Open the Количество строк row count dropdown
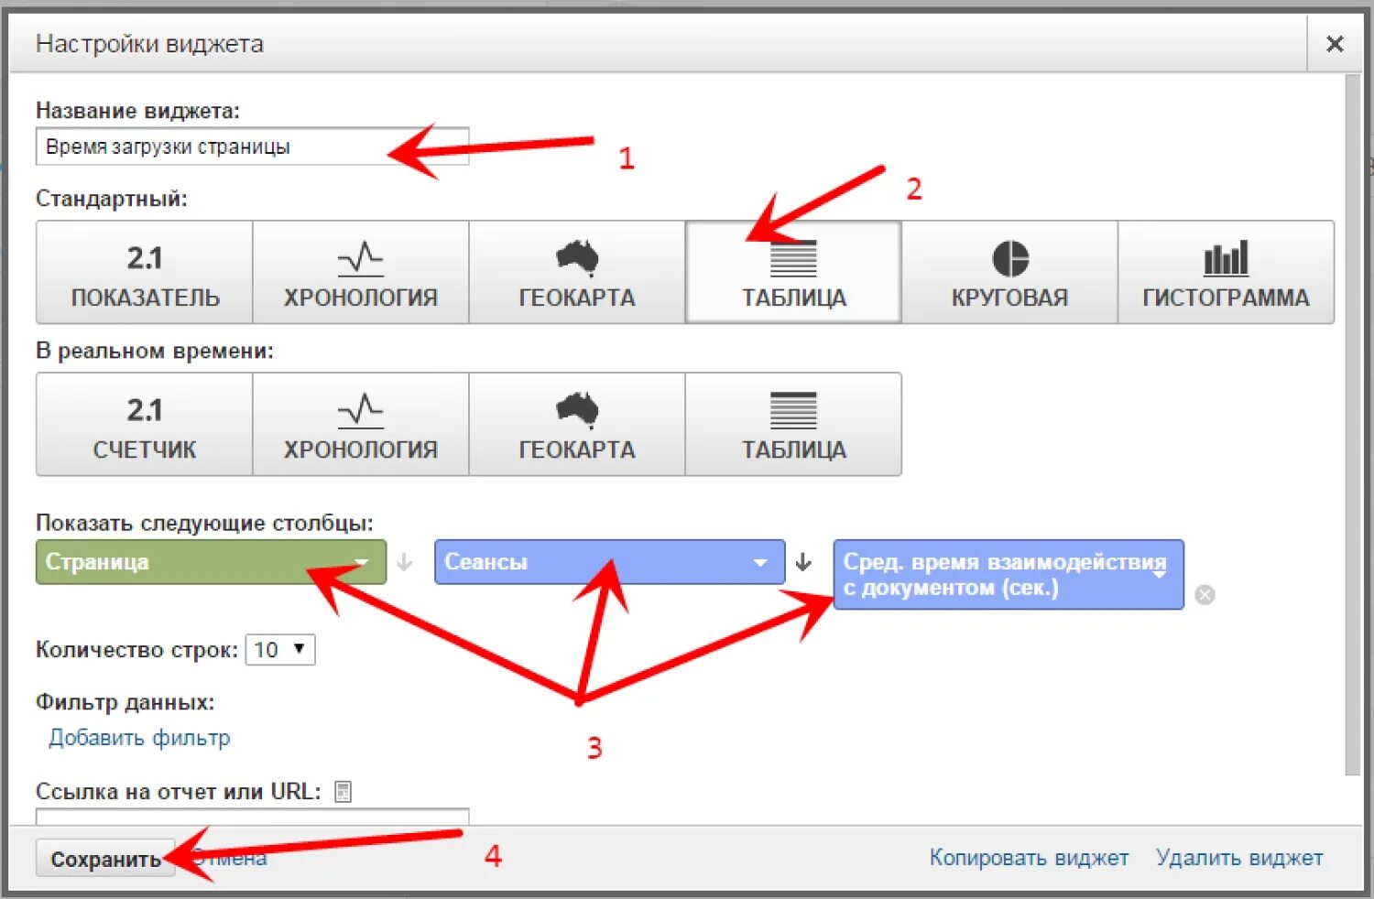 click(x=280, y=650)
